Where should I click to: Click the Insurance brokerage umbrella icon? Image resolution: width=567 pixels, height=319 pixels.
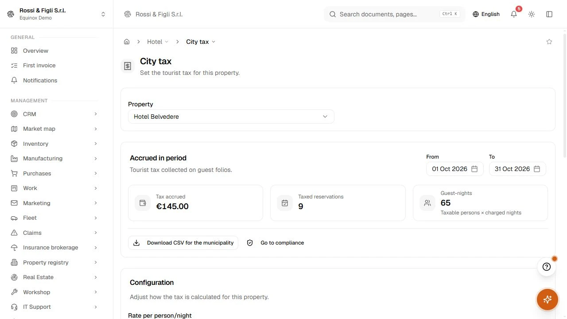(x=14, y=248)
